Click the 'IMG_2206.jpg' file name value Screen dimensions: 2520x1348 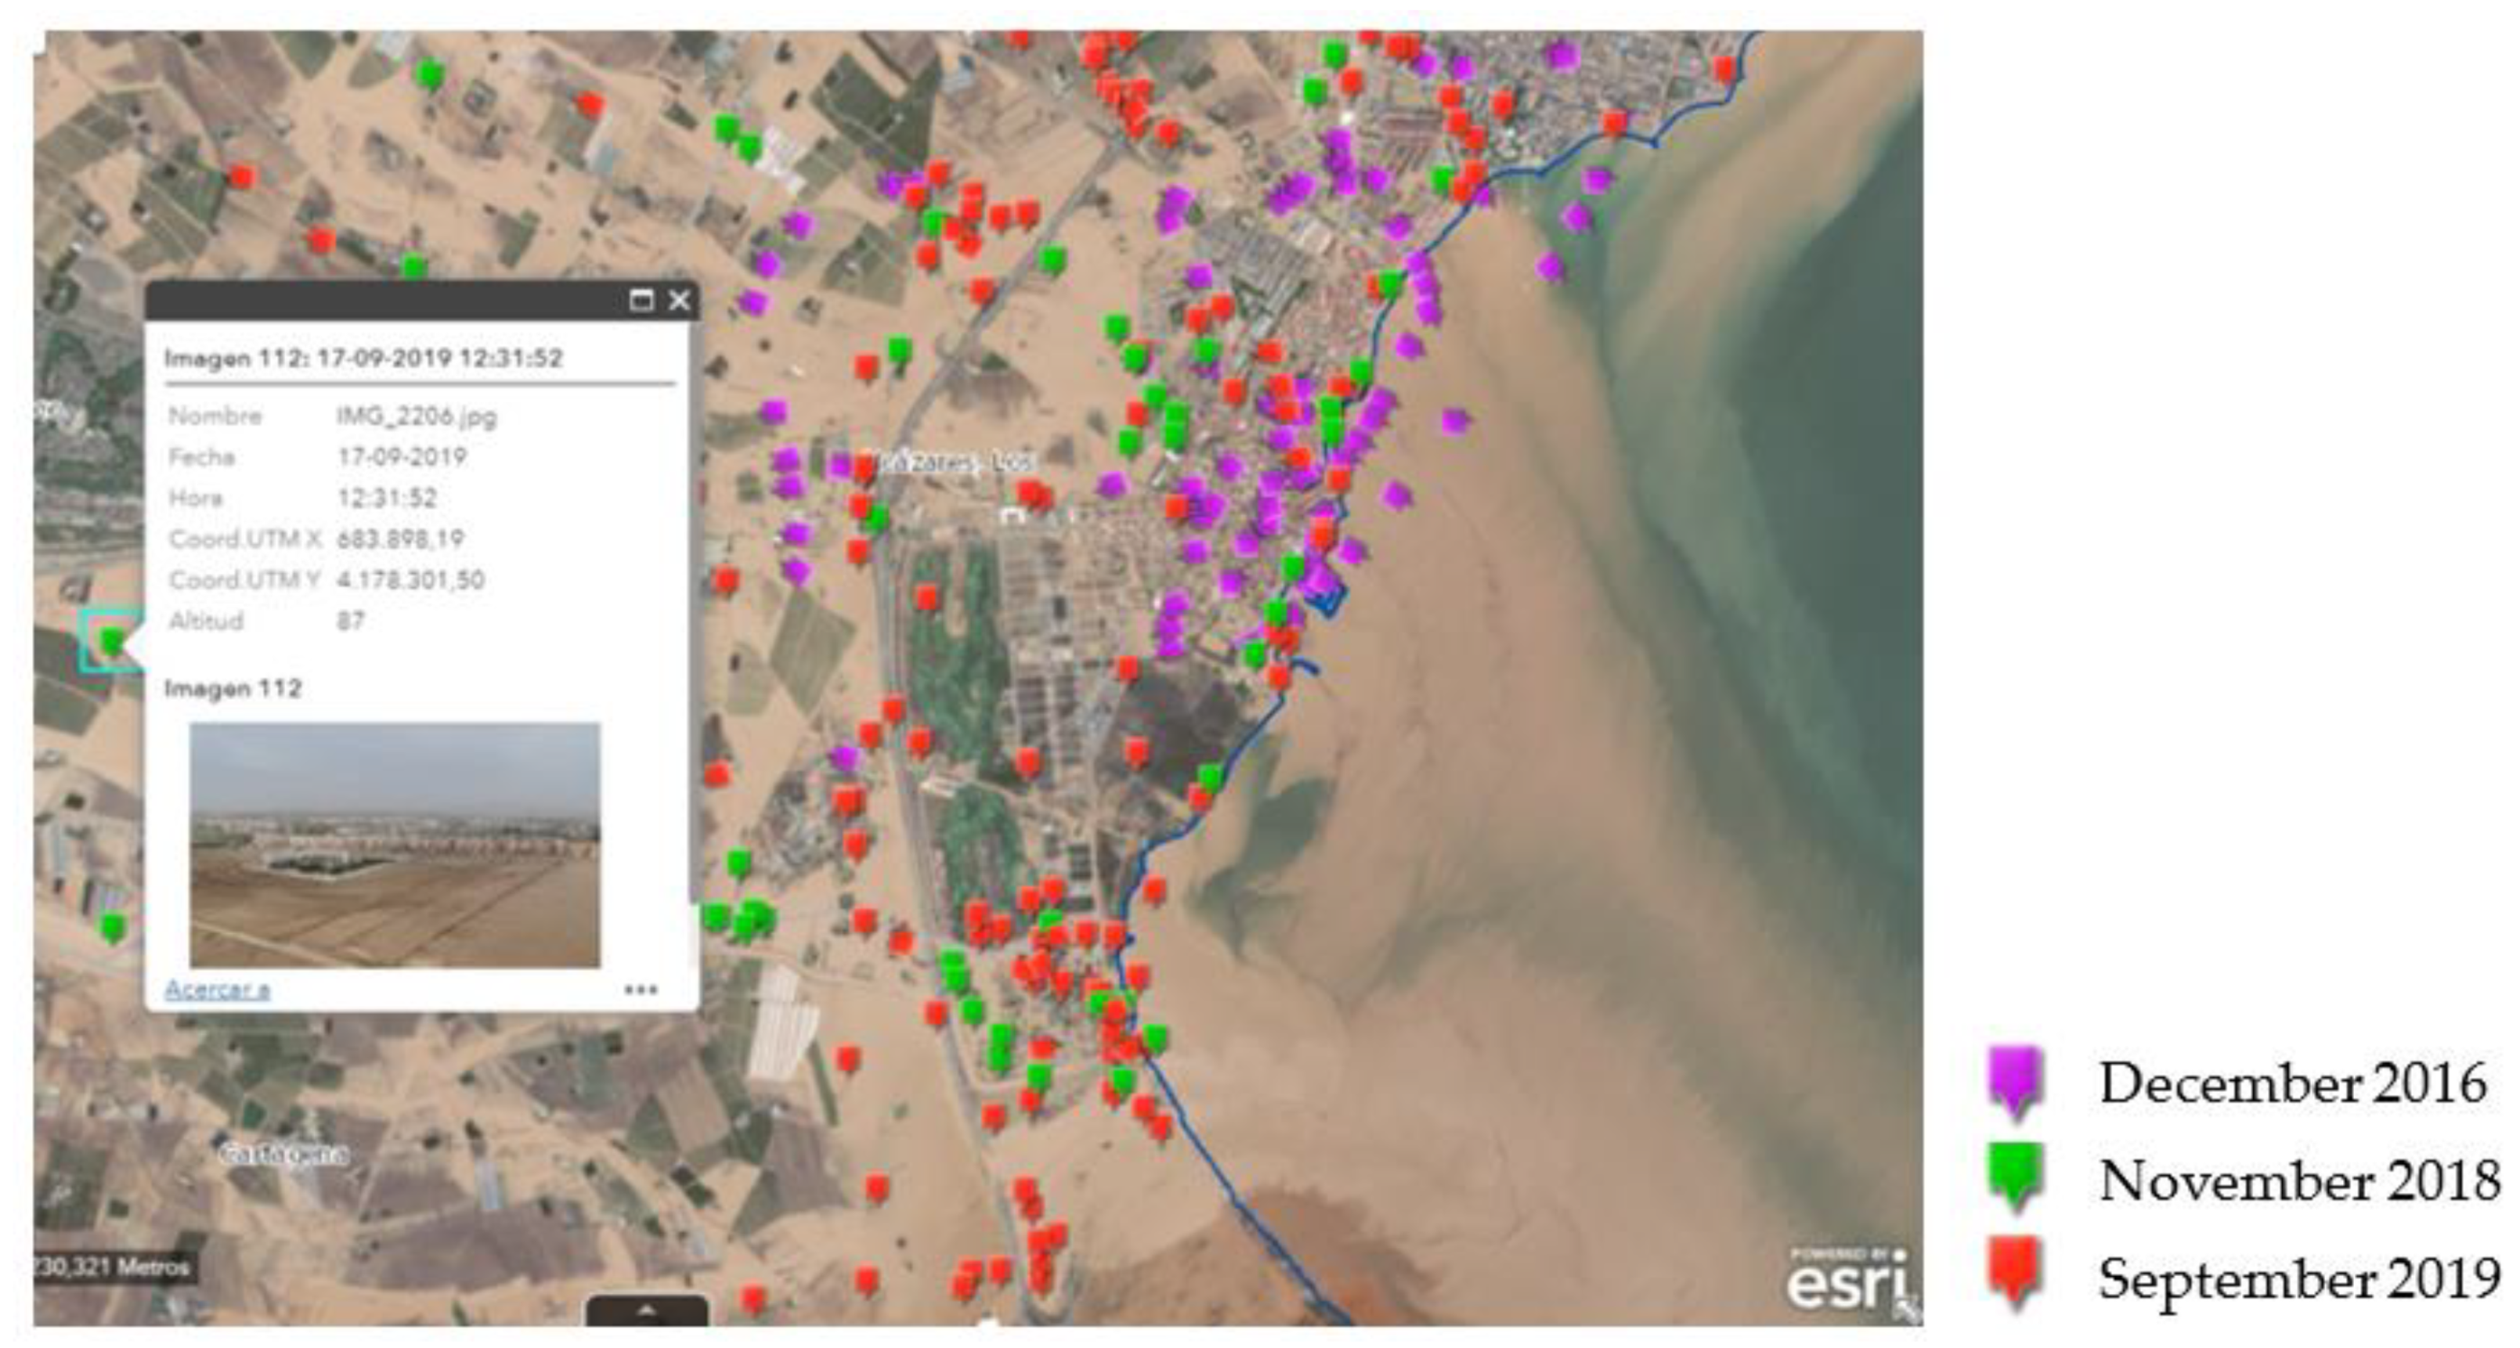pos(417,417)
